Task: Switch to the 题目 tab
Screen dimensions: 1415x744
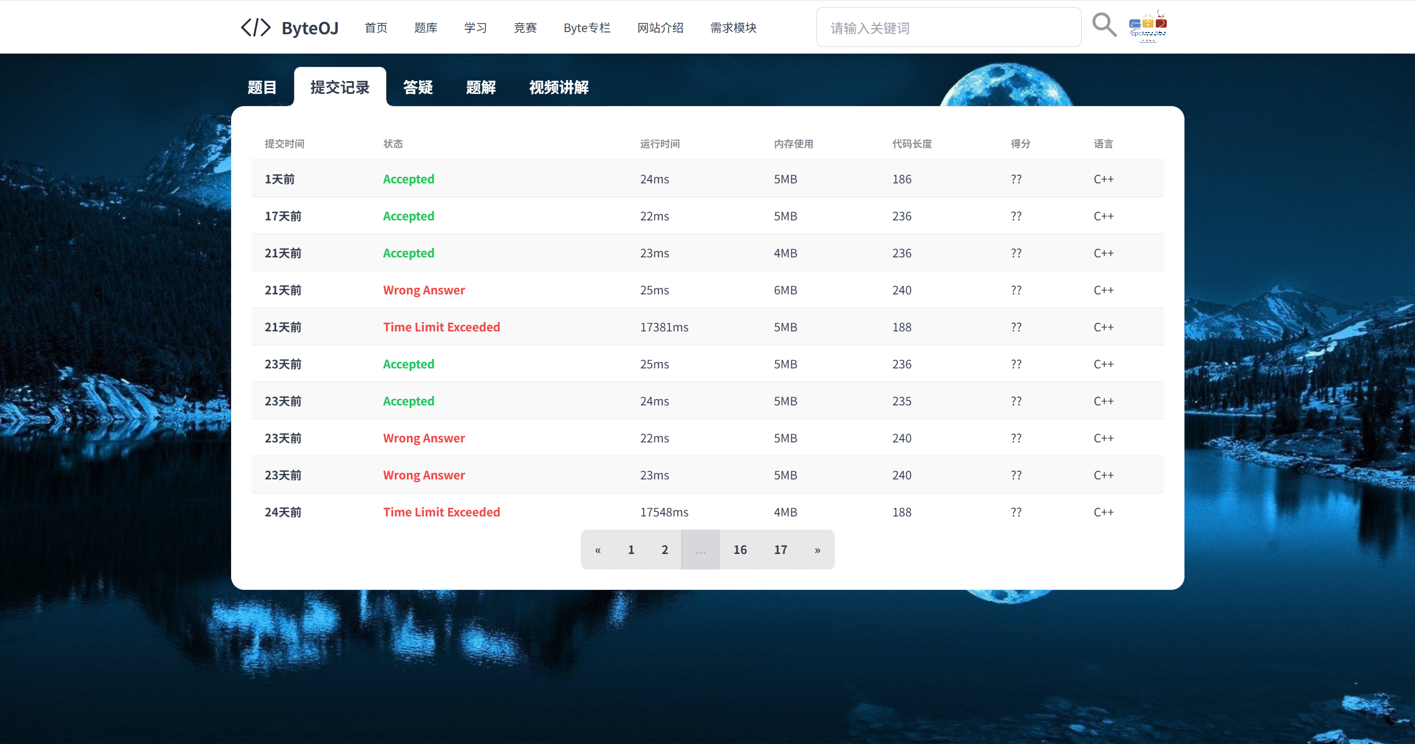Action: tap(262, 87)
